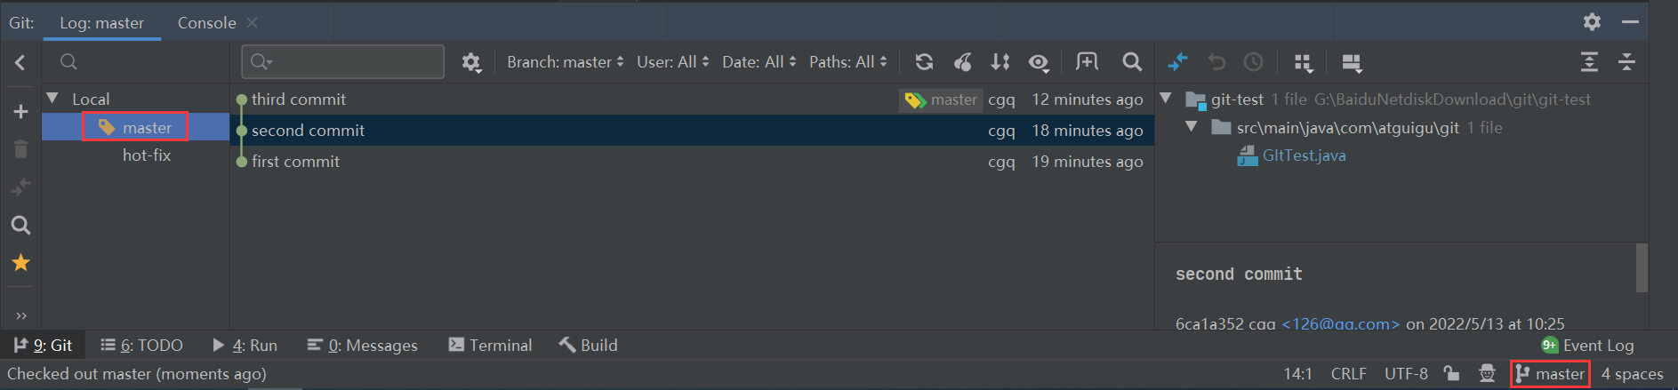Click the Go to hash/branch/tag search icon
Screen dimensions: 1678x390
(1132, 62)
